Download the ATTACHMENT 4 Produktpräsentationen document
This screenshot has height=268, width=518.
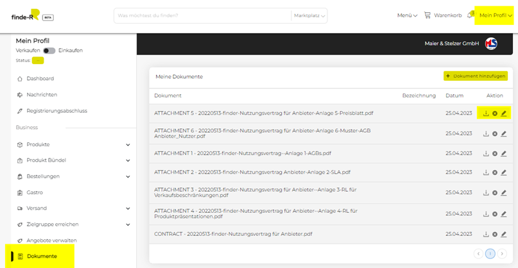click(x=486, y=214)
